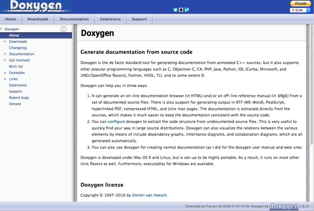Select Changelog in the sidebar
The width and height of the screenshot is (314, 211).
tap(18, 47)
